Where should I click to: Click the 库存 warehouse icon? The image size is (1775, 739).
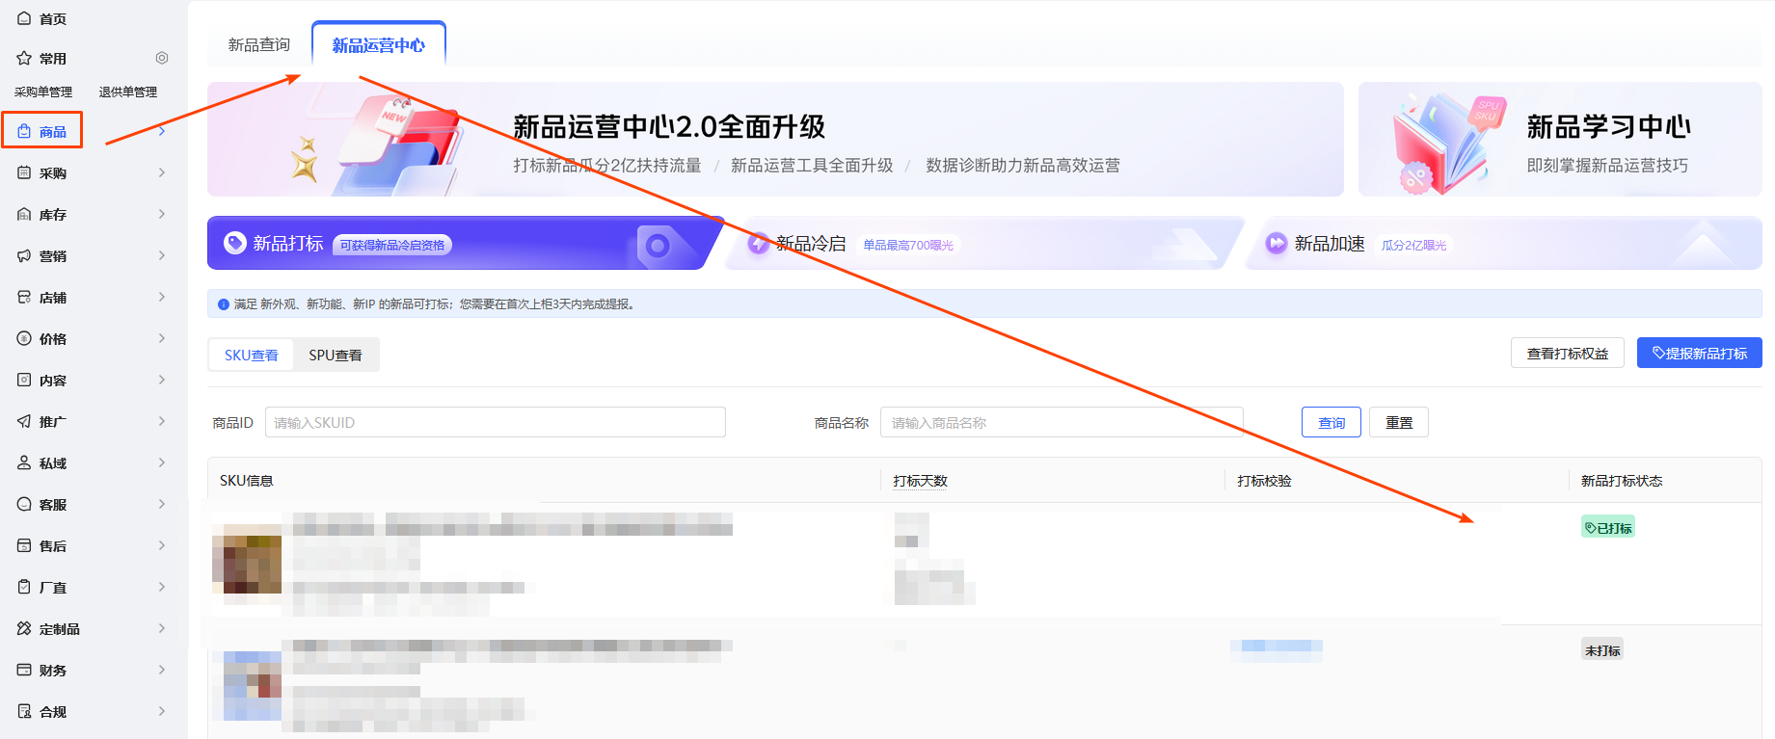point(24,215)
